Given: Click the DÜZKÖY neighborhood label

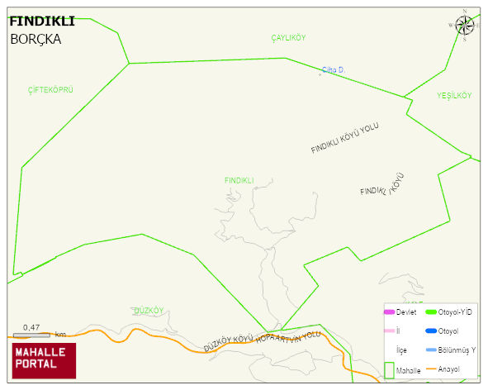Looking at the screenshot, I should [149, 311].
